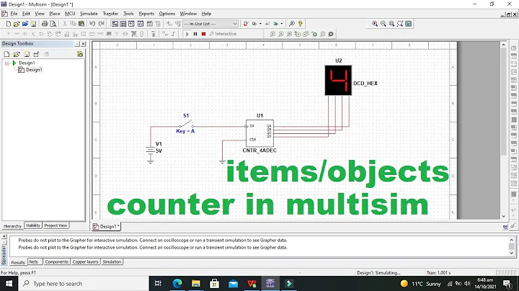Click the Find magnifier icon

(292, 24)
